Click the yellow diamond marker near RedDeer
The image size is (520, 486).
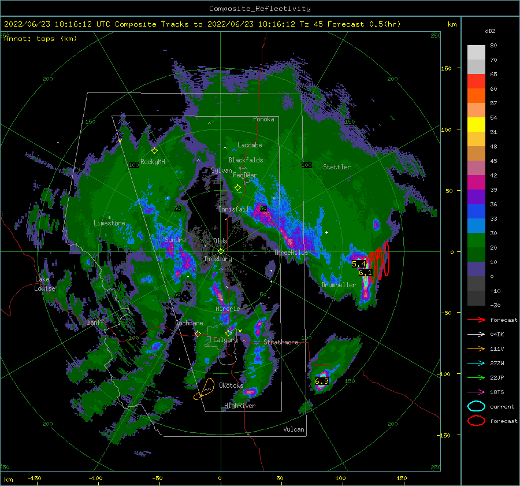point(237,188)
